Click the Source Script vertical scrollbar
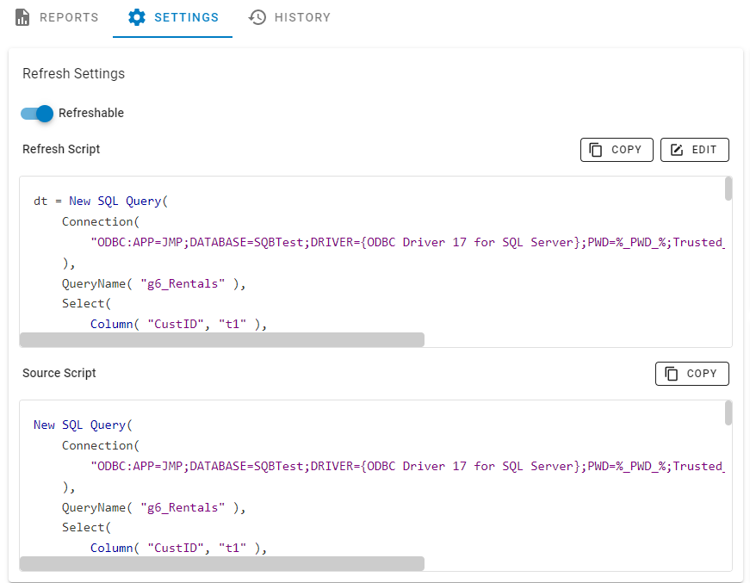The width and height of the screenshot is (750, 583). click(728, 412)
